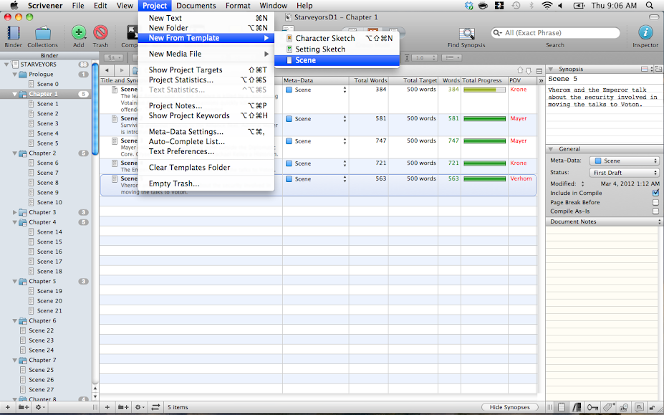This screenshot has width=664, height=415.
Task: Collapse the General section in the inspector
Action: [551, 149]
